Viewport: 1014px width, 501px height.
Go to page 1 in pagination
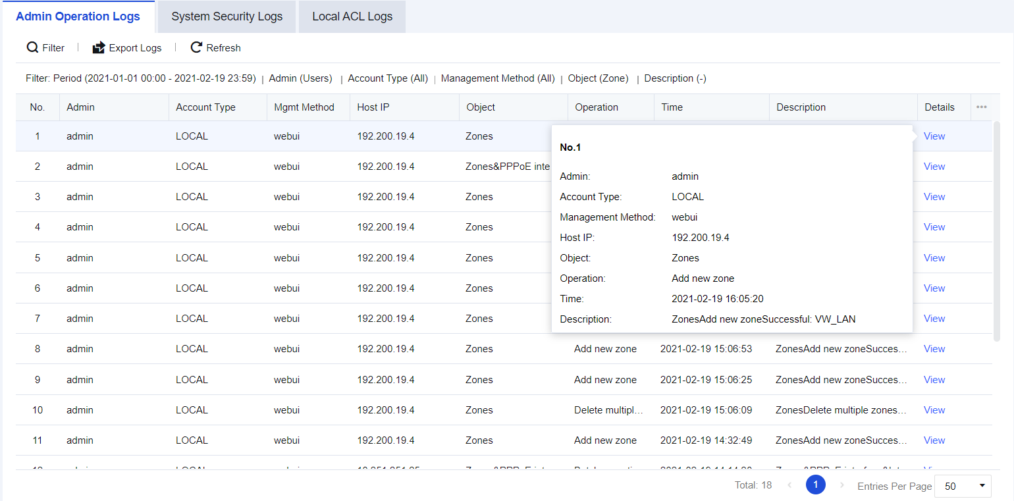(815, 485)
